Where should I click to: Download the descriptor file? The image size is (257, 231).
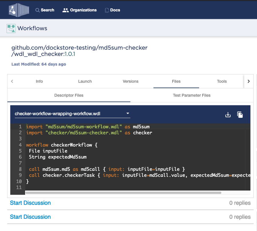[x=228, y=115]
